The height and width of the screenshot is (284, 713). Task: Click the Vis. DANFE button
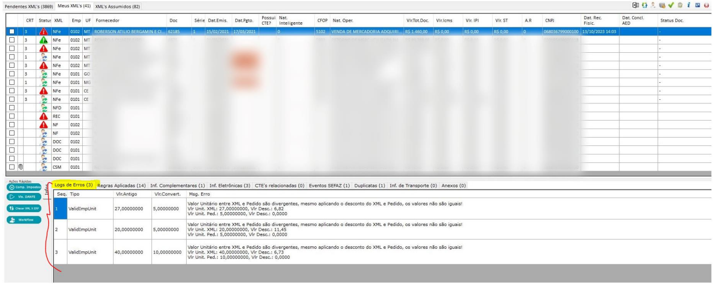[24, 197]
